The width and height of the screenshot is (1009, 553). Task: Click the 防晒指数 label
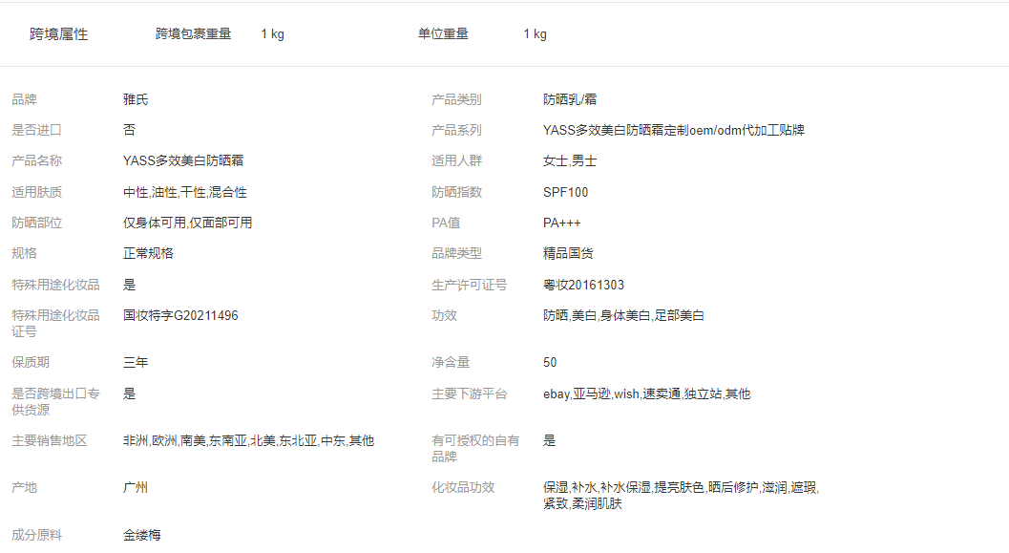(x=456, y=192)
